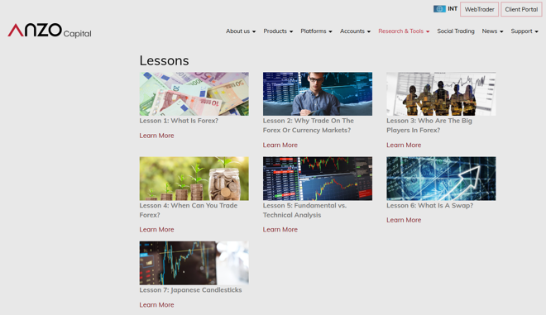546x315 pixels.
Task: Open Lesson 6 arrow graphic thumbnail
Action: pos(441,179)
